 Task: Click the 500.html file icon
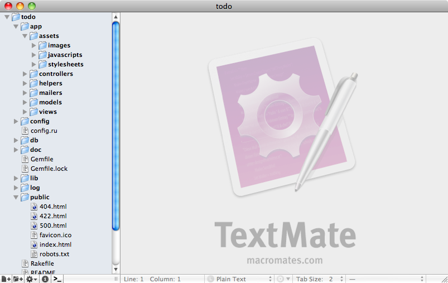tap(34, 226)
